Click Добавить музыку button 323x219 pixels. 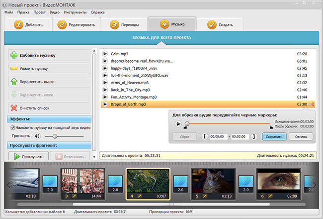[49, 55]
